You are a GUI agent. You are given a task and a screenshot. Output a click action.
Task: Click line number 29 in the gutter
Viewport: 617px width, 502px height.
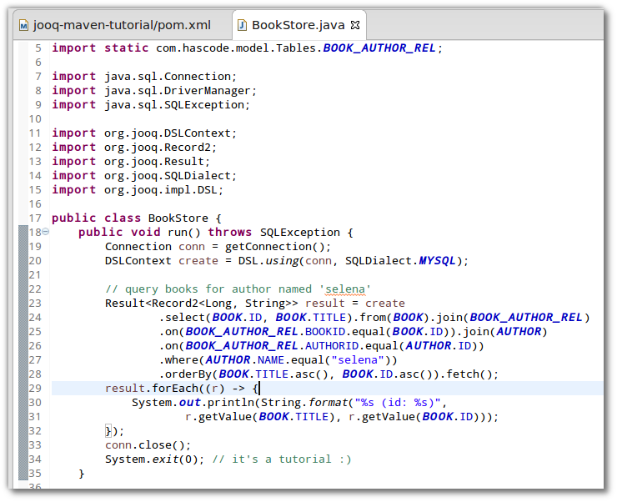pos(34,388)
